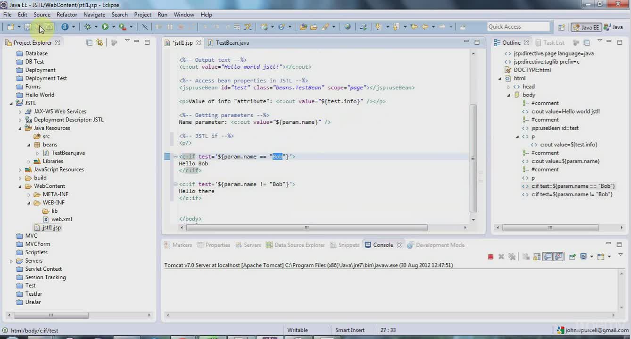Click the editor horizontal scrollbar
Viewport: 631px width, 339px height.
(x=307, y=227)
